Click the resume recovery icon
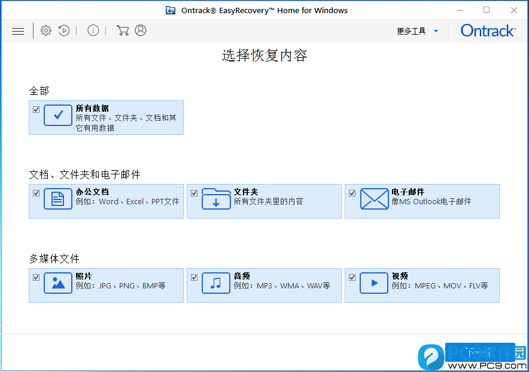This screenshot has width=529, height=372. click(64, 30)
